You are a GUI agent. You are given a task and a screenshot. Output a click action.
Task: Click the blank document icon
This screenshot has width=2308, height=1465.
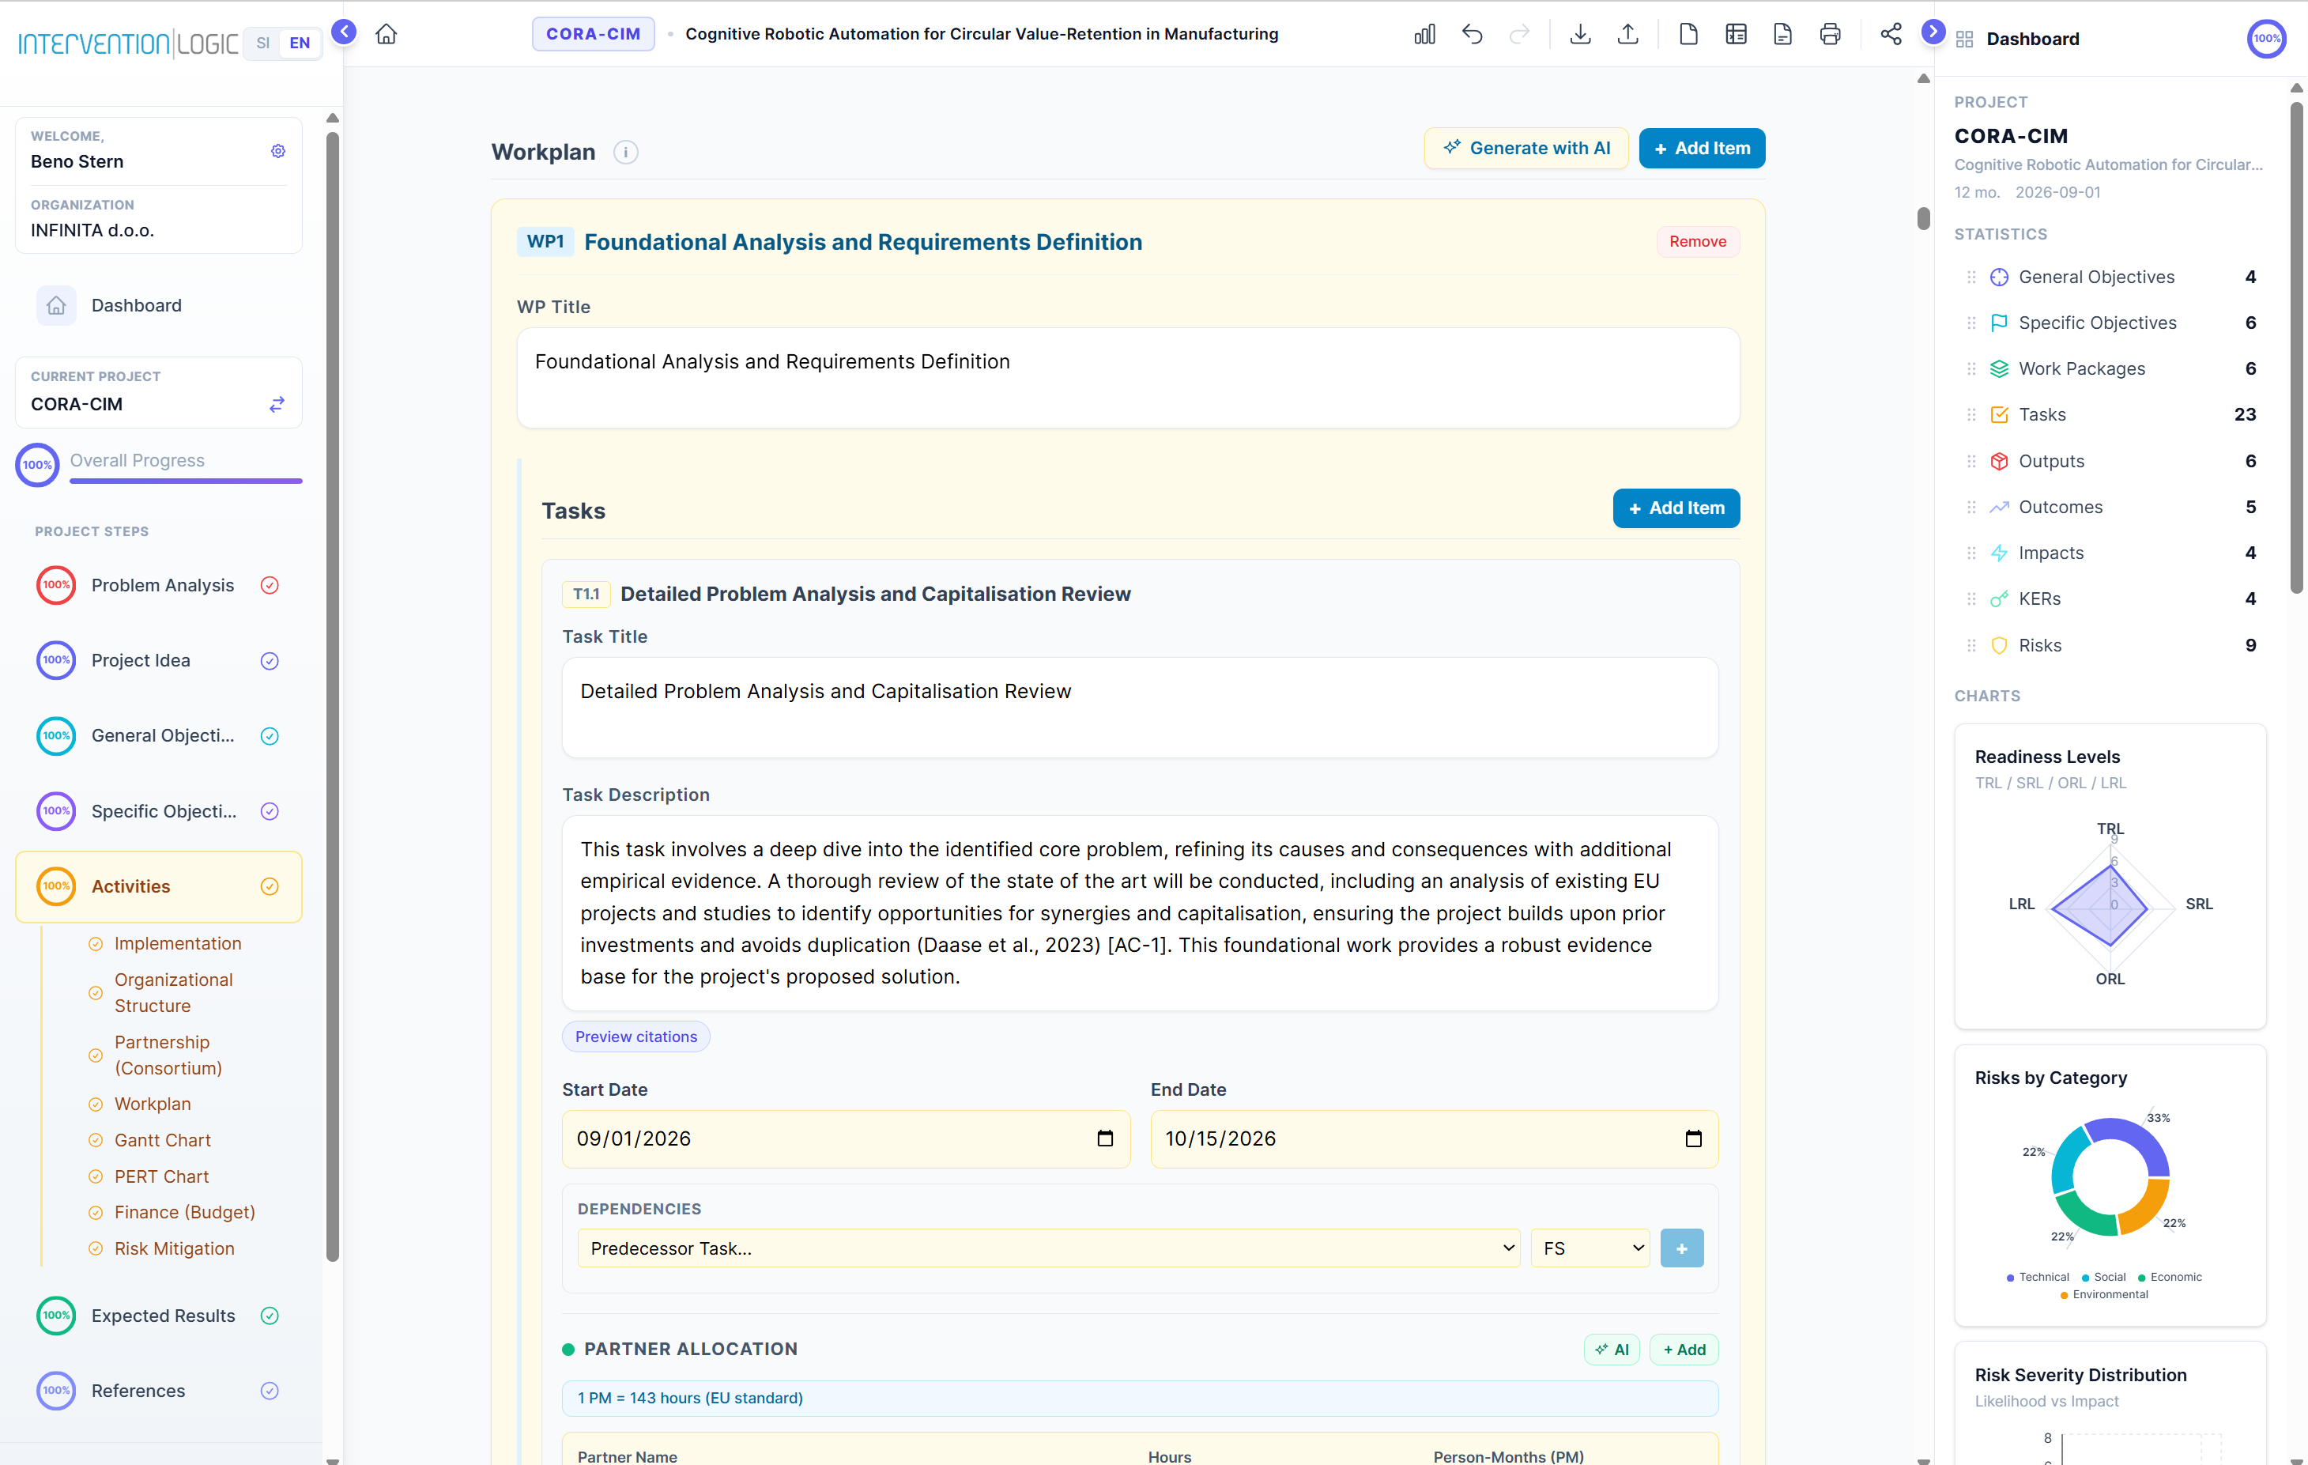[1689, 35]
